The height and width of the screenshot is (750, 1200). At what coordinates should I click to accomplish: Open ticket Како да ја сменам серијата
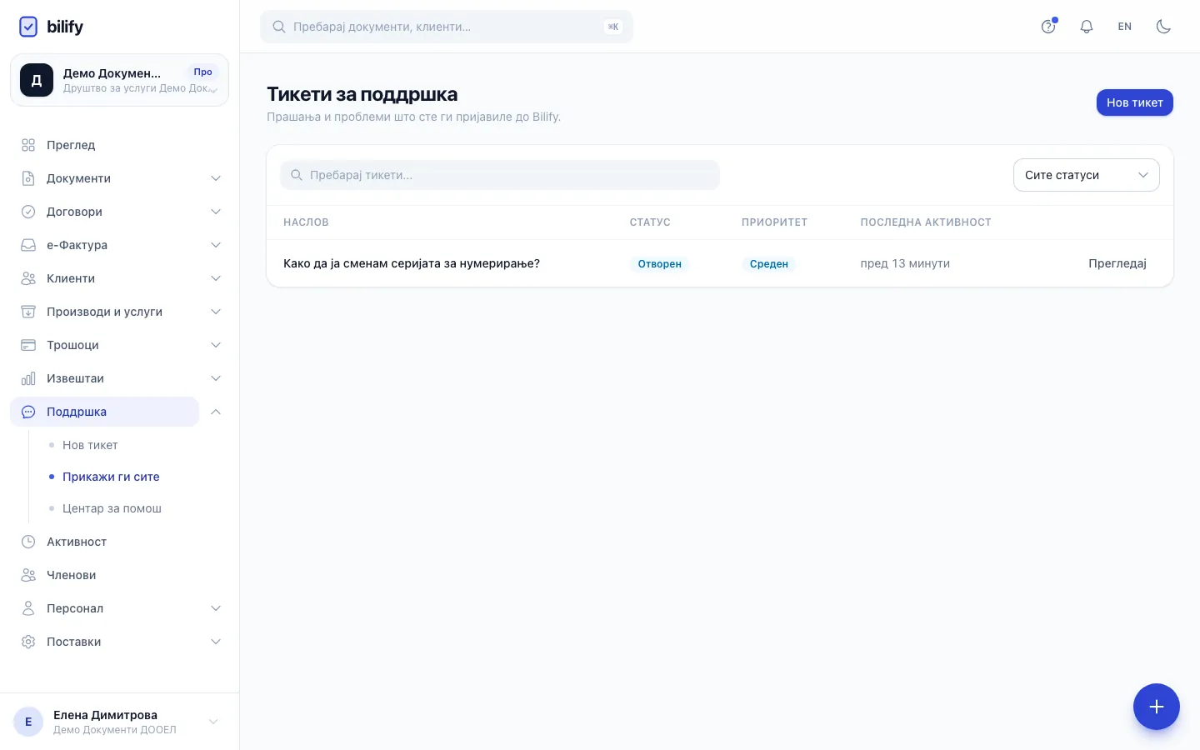click(412, 263)
